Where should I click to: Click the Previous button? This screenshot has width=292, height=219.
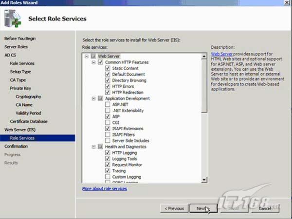pyautogui.click(x=174, y=208)
